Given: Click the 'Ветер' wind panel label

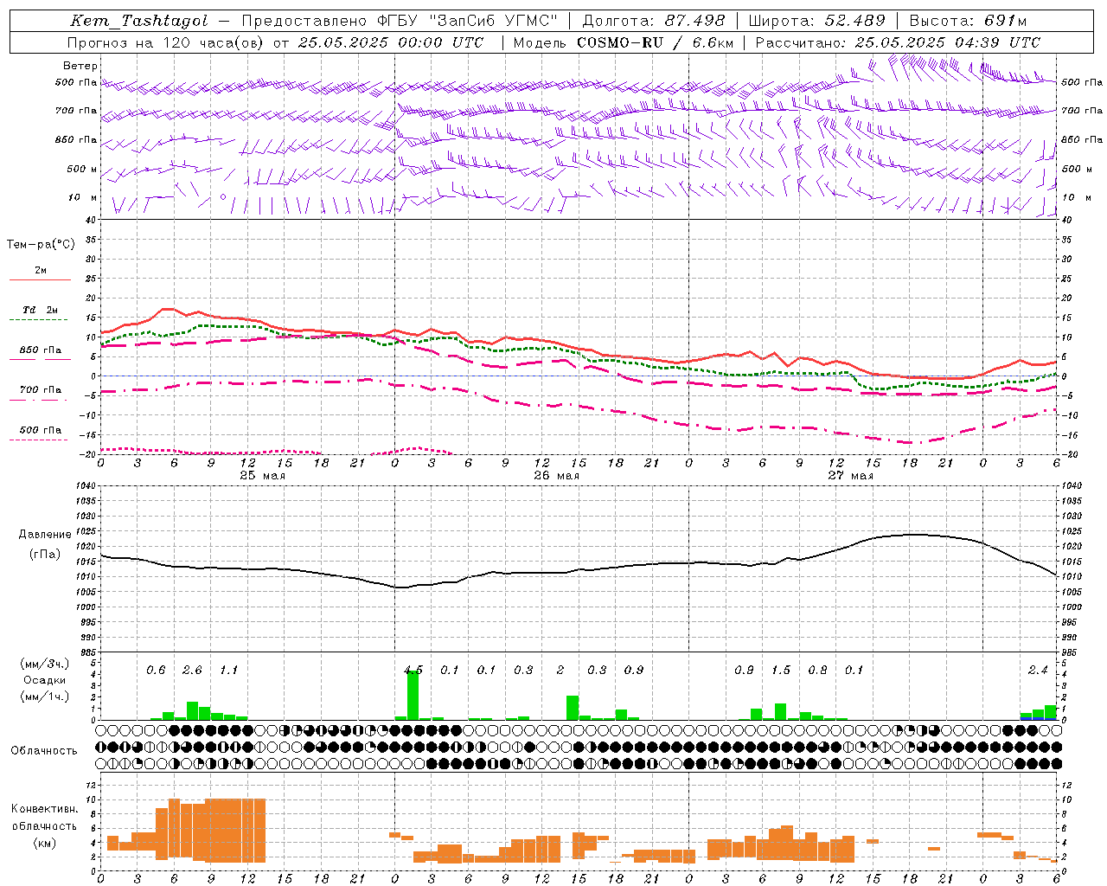Looking at the screenshot, I should pos(80,66).
